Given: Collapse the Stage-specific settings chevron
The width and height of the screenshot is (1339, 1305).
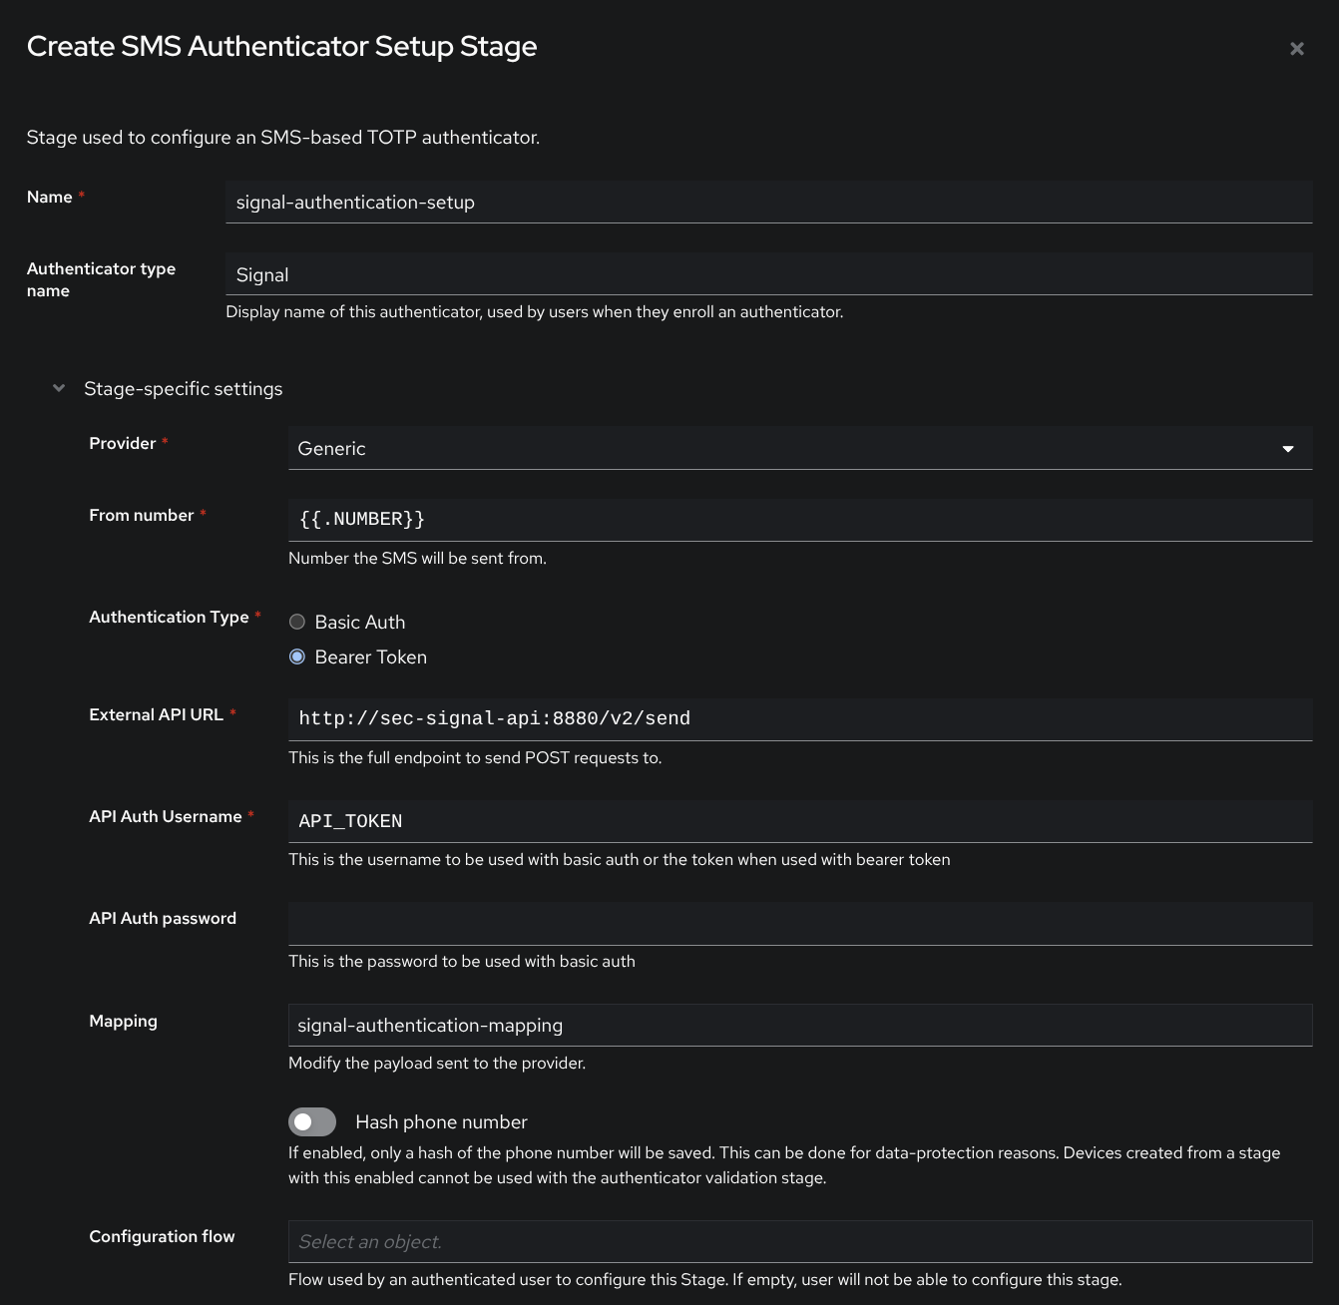Looking at the screenshot, I should pyautogui.click(x=59, y=388).
